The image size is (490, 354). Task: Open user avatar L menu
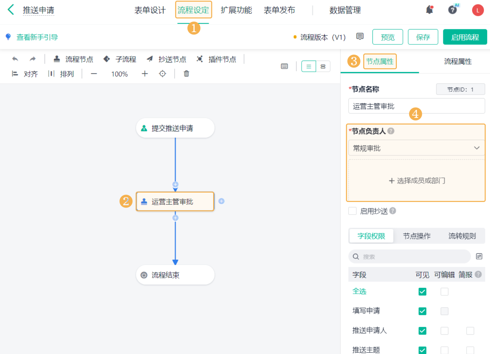(478, 10)
